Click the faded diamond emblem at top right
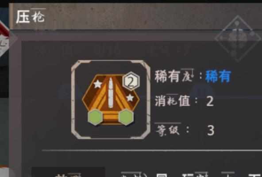 (x=238, y=38)
